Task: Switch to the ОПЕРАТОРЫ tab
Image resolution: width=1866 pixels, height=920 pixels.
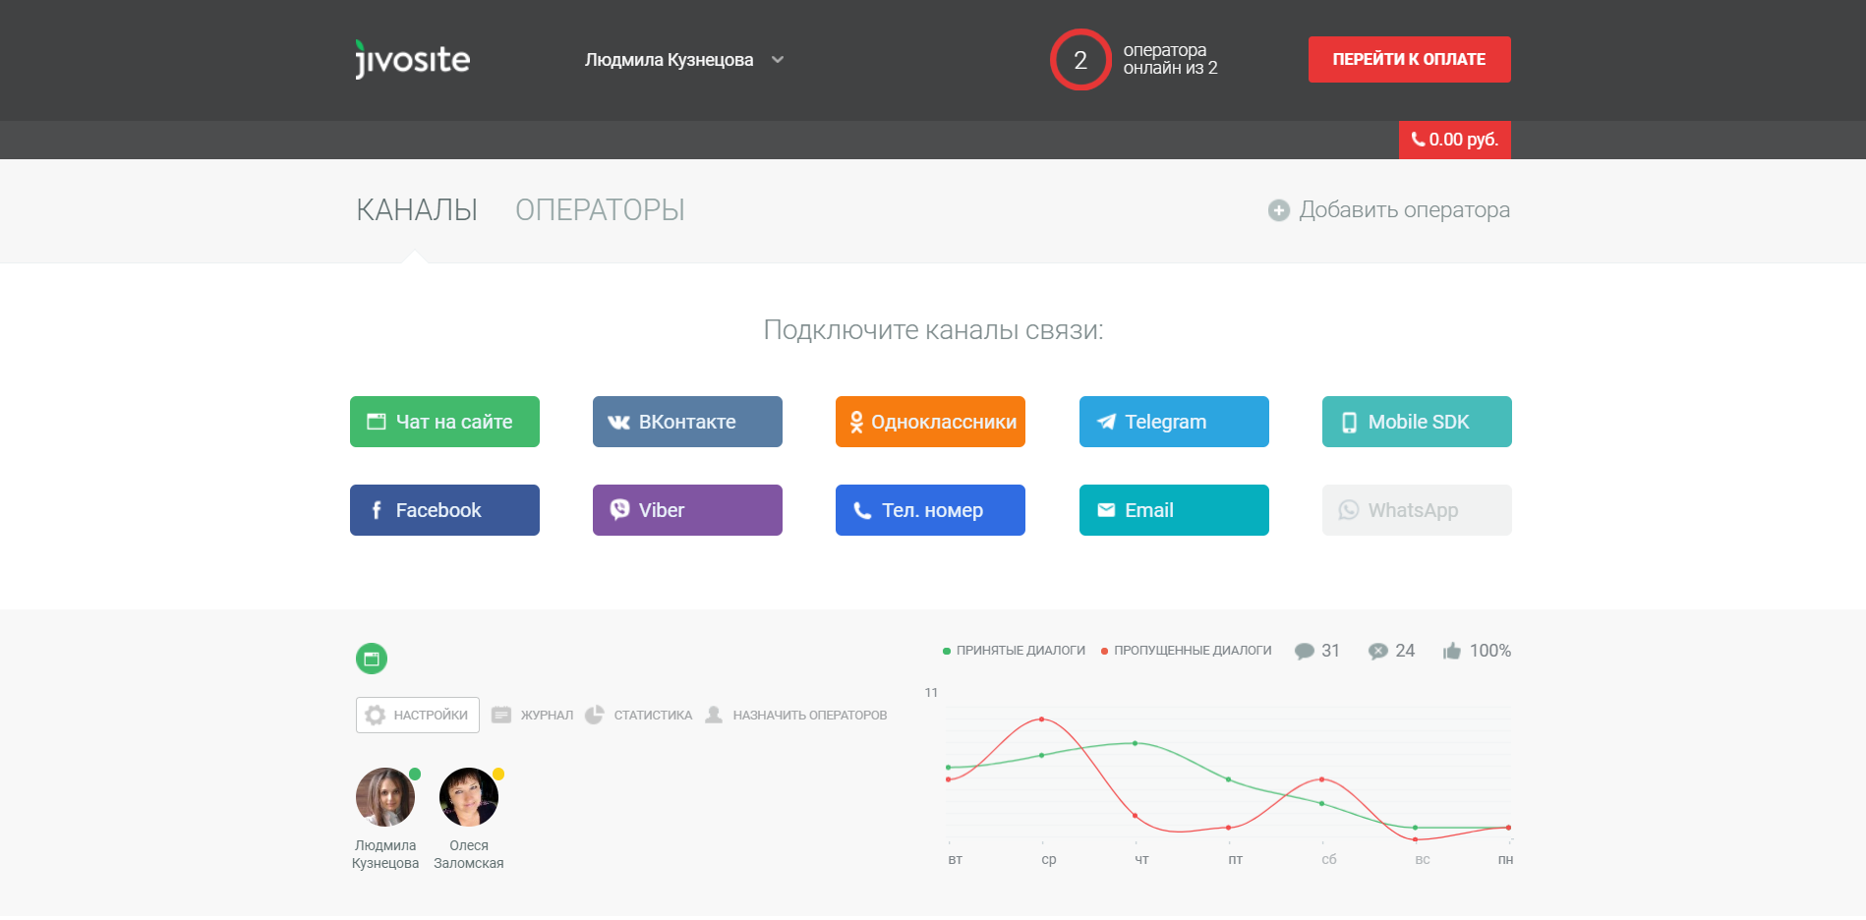Action: 600,210
